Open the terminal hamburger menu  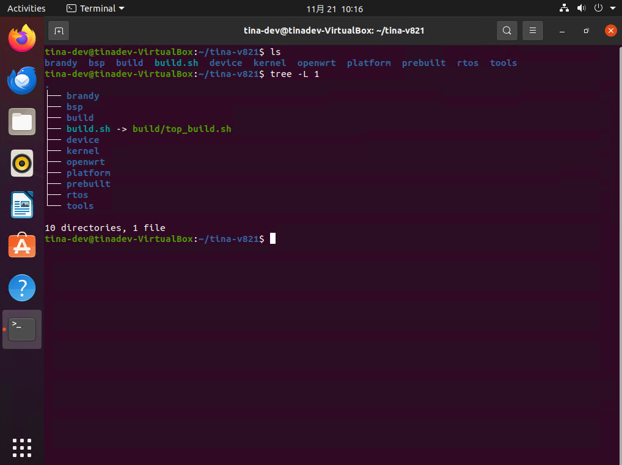[533, 31]
